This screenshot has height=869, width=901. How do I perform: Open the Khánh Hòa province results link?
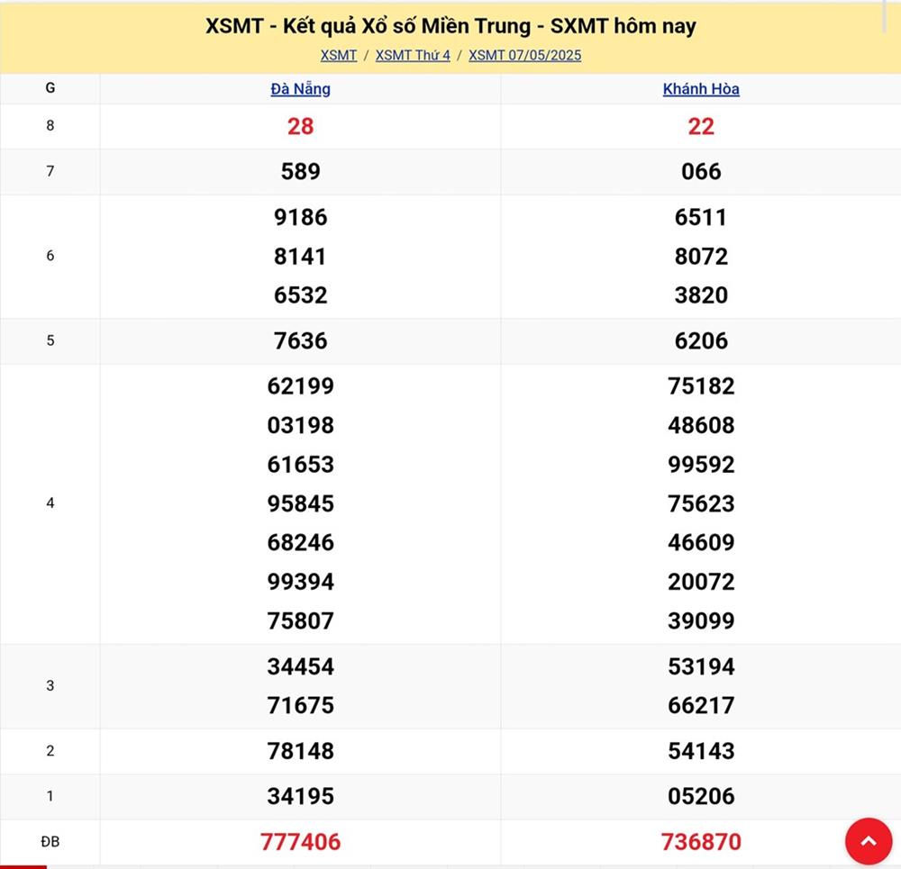pos(701,89)
